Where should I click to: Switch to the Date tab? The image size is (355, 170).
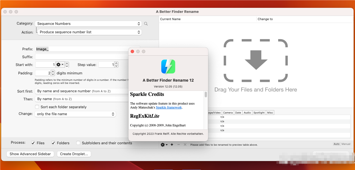point(238,112)
